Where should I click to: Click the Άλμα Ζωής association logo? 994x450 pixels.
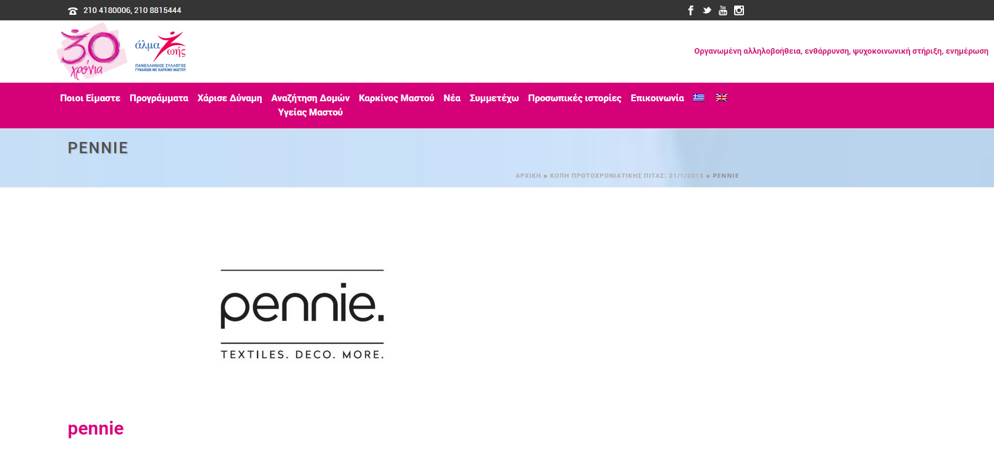point(161,52)
